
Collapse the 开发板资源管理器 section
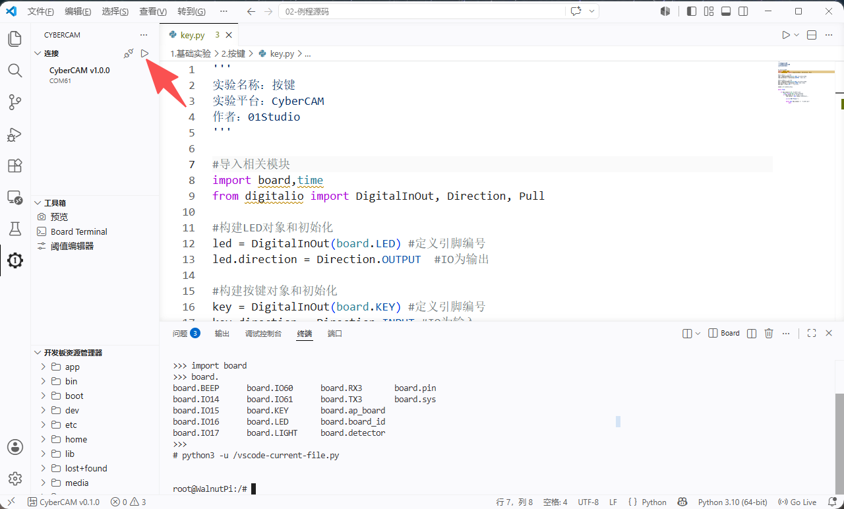(38, 353)
